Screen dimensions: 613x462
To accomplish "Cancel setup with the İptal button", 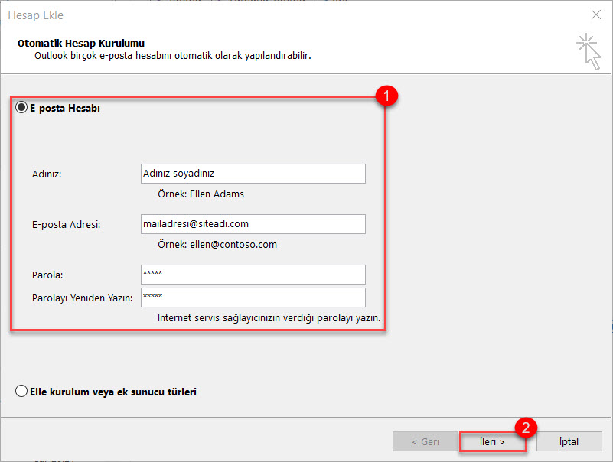I will pyautogui.click(x=568, y=441).
